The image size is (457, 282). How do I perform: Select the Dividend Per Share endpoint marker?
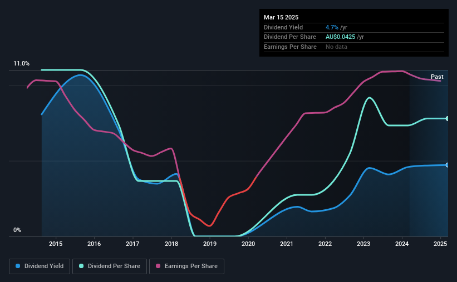pyautogui.click(x=448, y=119)
